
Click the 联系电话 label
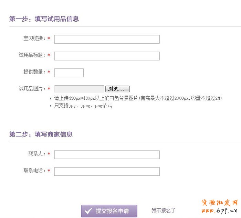click(34, 171)
